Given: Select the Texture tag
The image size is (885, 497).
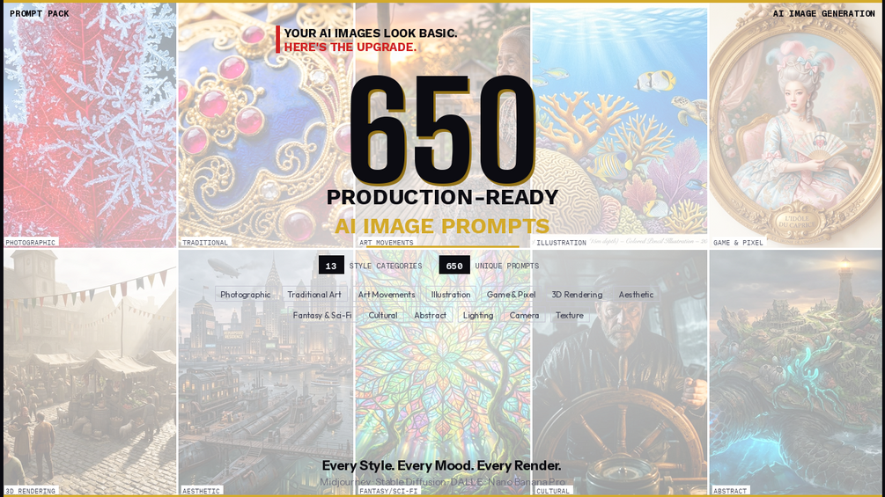Looking at the screenshot, I should [x=570, y=315].
